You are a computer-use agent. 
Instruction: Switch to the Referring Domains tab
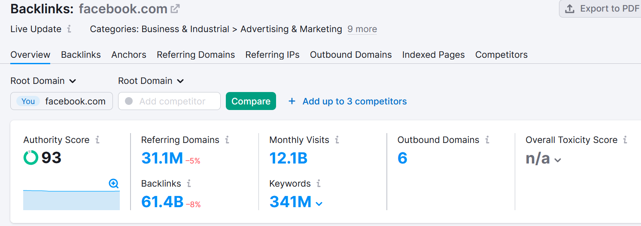[x=196, y=55]
